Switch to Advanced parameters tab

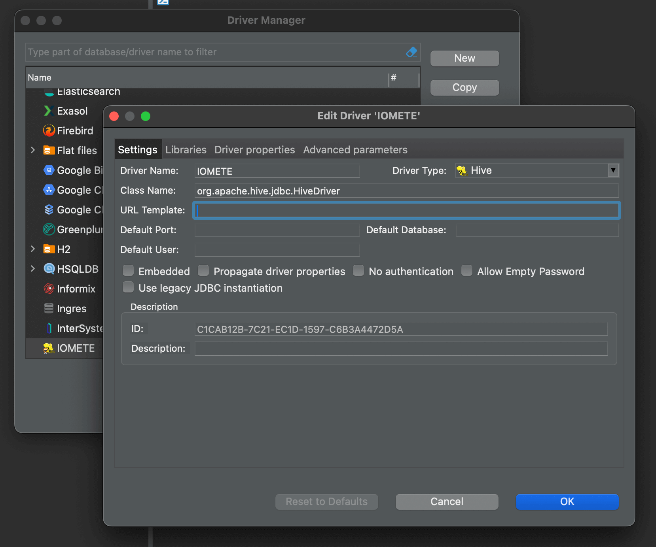point(355,150)
